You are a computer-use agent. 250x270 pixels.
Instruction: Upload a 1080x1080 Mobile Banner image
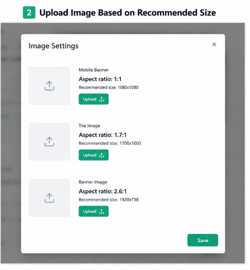pyautogui.click(x=94, y=99)
